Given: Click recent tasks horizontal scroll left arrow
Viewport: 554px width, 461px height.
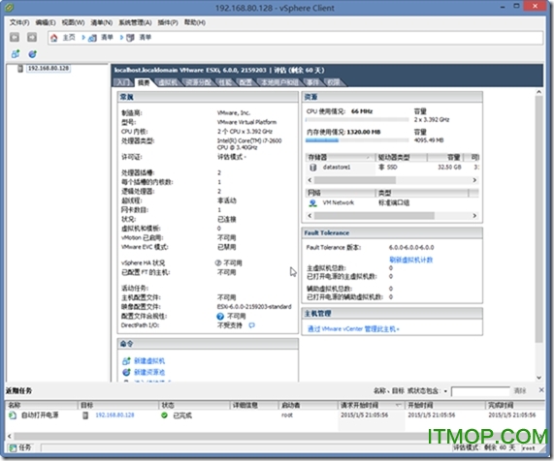Looking at the screenshot, I should click(9, 436).
